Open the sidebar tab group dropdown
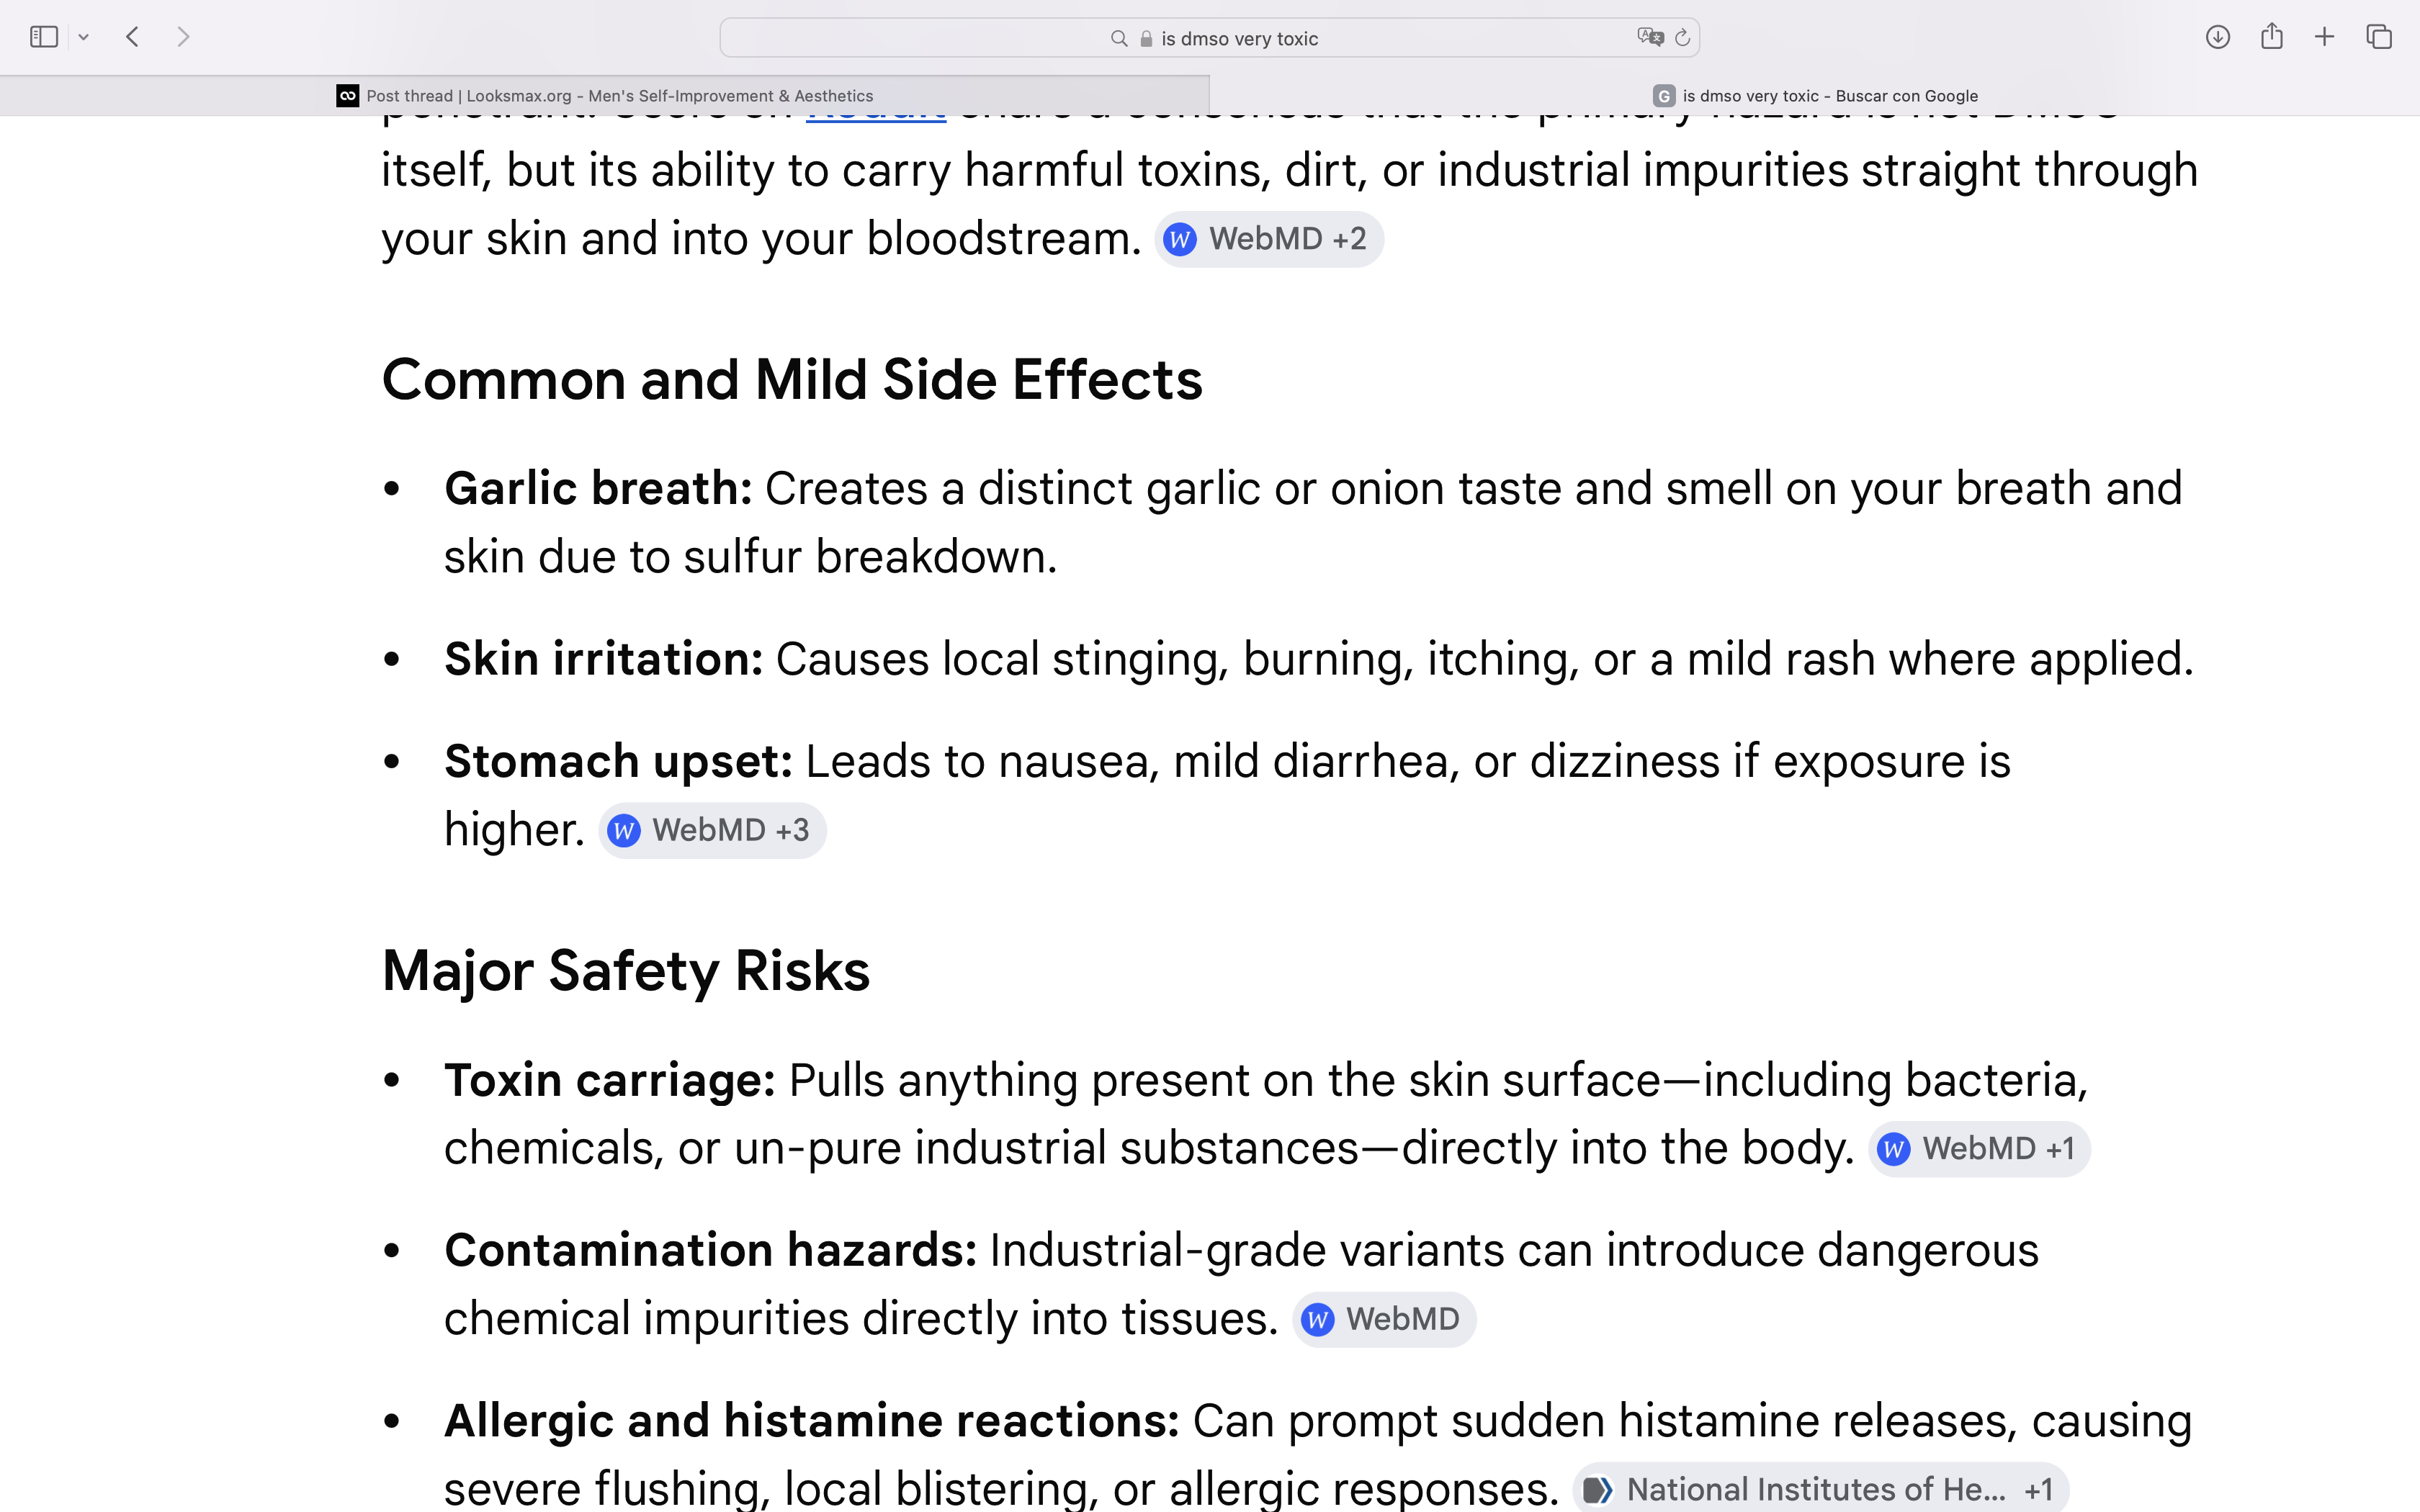This screenshot has height=1512, width=2420. pos(84,37)
